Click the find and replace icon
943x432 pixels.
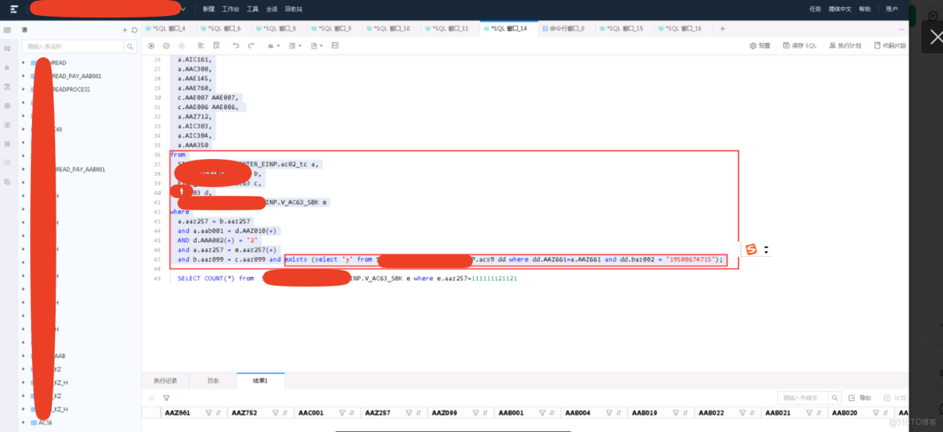click(x=217, y=45)
